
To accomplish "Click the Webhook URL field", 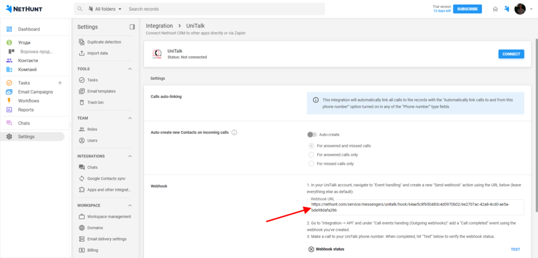I will point(415,207).
